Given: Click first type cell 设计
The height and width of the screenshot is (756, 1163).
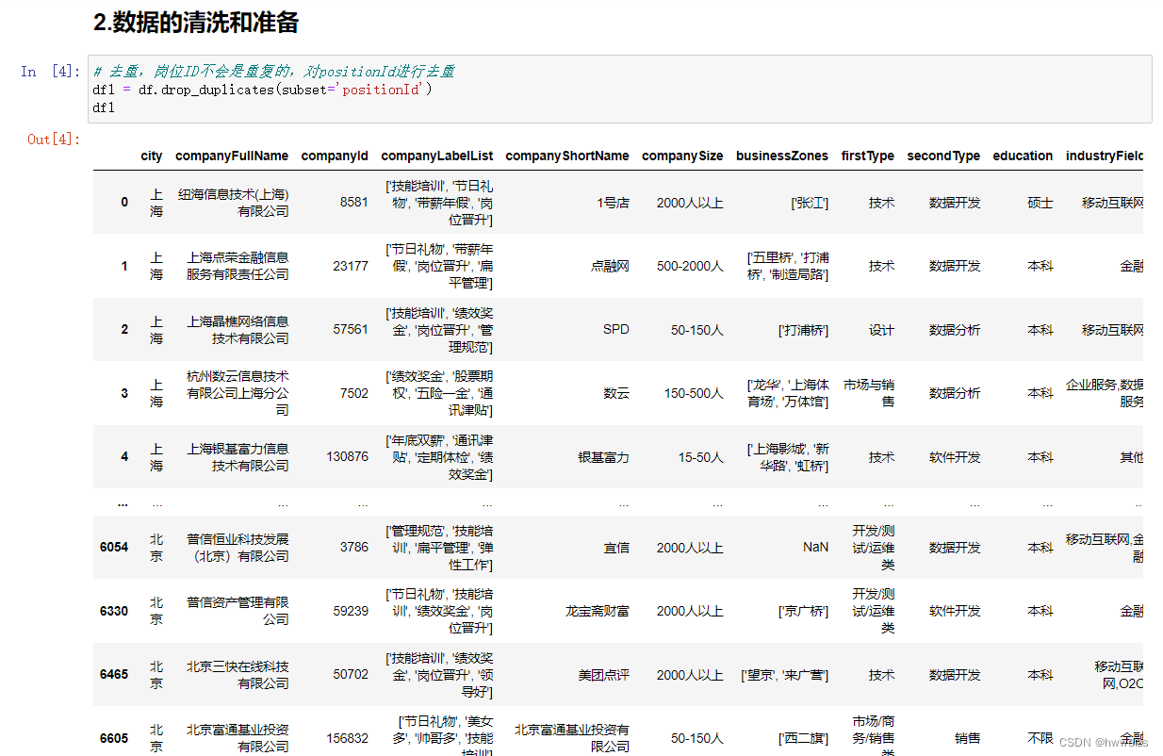Looking at the screenshot, I should click(x=882, y=329).
